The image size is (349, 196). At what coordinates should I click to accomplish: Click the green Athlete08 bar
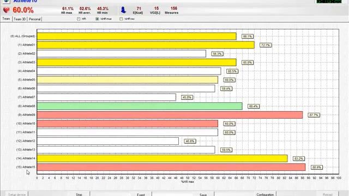[140, 106]
